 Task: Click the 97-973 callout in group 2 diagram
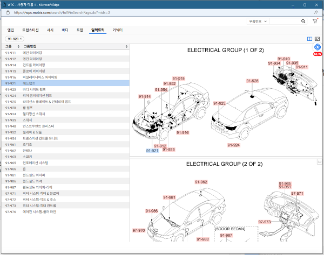[x=265, y=222]
